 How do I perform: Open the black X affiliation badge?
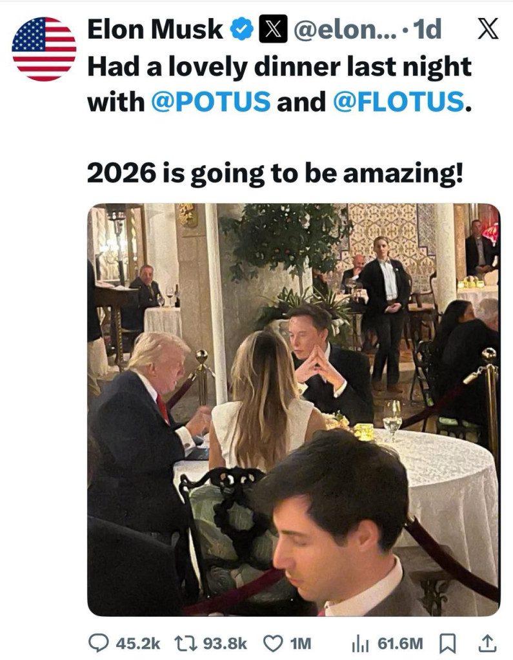[269, 30]
